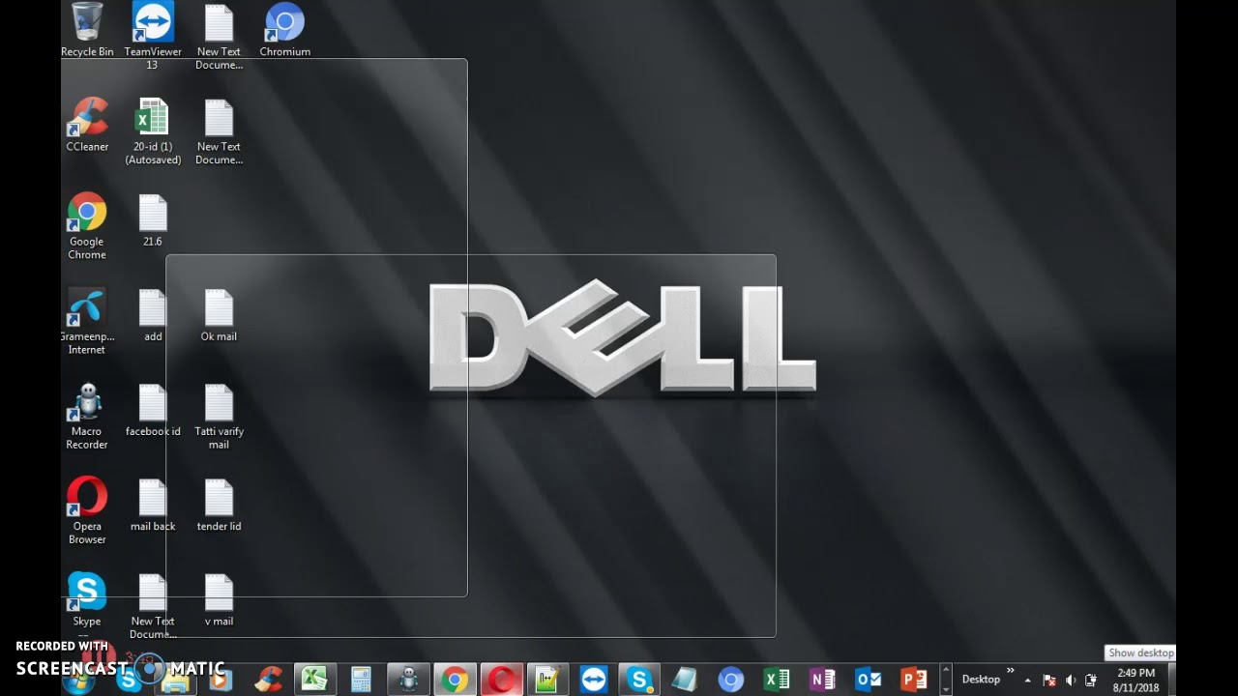Screen dimensions: 1238x696
Task: Open the power/network tray icon beside volume
Action: [x=1092, y=681]
